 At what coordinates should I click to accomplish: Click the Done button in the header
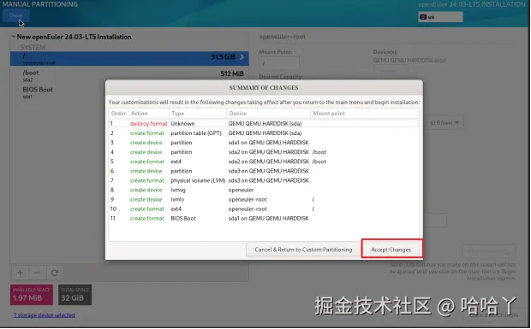16,15
